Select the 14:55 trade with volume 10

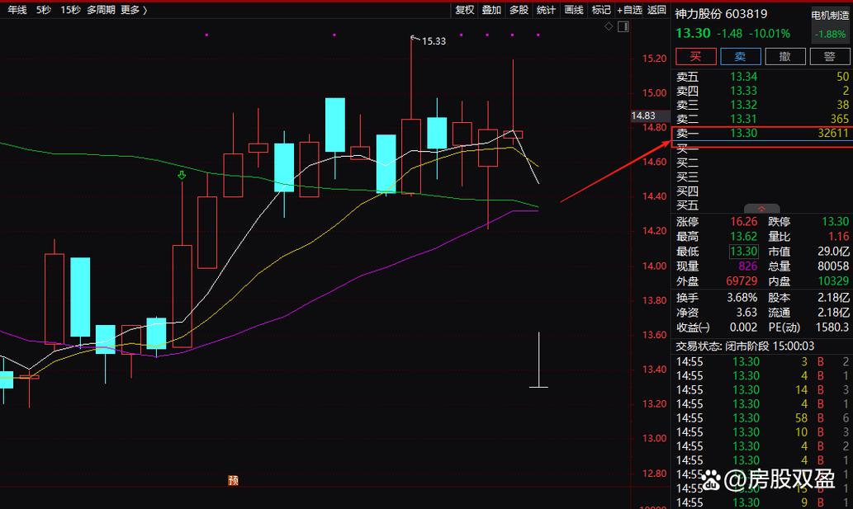pyautogui.click(x=761, y=432)
